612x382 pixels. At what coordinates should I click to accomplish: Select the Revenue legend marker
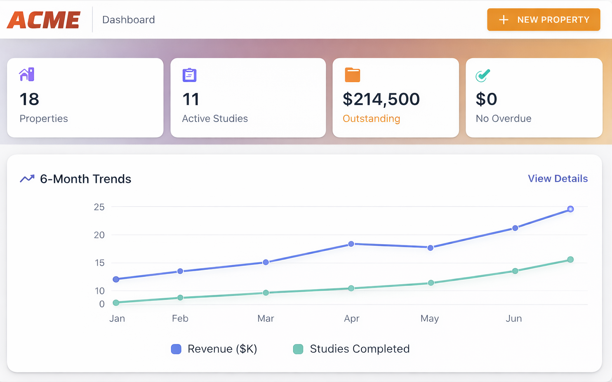176,349
